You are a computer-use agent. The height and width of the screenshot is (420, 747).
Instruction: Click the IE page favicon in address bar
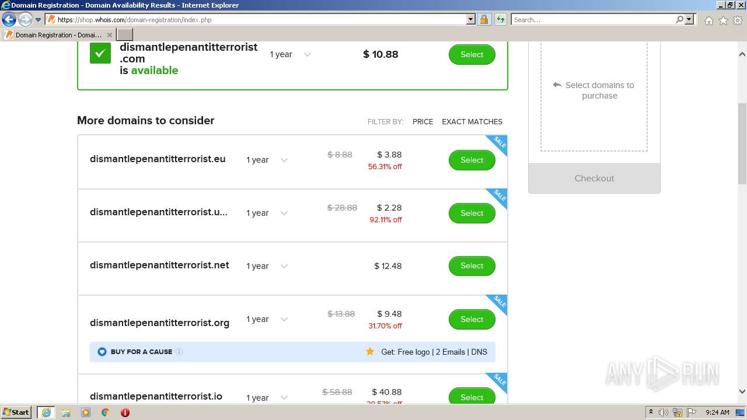(51, 19)
